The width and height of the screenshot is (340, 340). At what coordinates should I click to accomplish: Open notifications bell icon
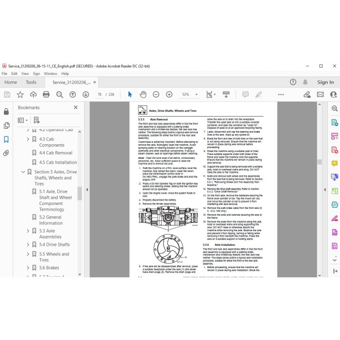[306, 82]
